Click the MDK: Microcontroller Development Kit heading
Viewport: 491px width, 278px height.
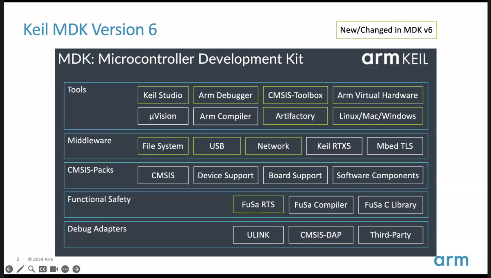181,59
